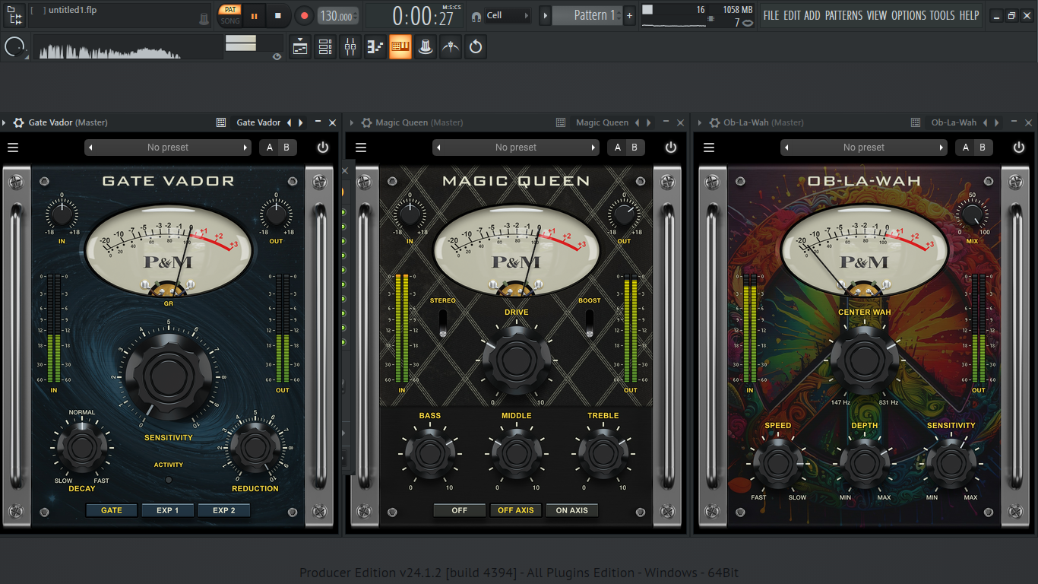The height and width of the screenshot is (584, 1038).
Task: Open Ob-La-Wah hamburger menu
Action: coord(709,148)
